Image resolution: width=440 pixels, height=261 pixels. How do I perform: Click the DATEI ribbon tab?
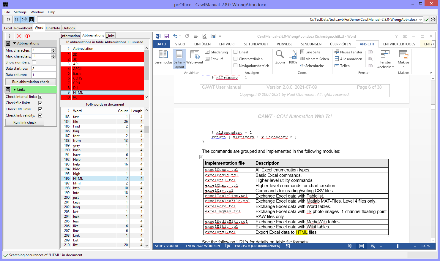pyautogui.click(x=161, y=44)
